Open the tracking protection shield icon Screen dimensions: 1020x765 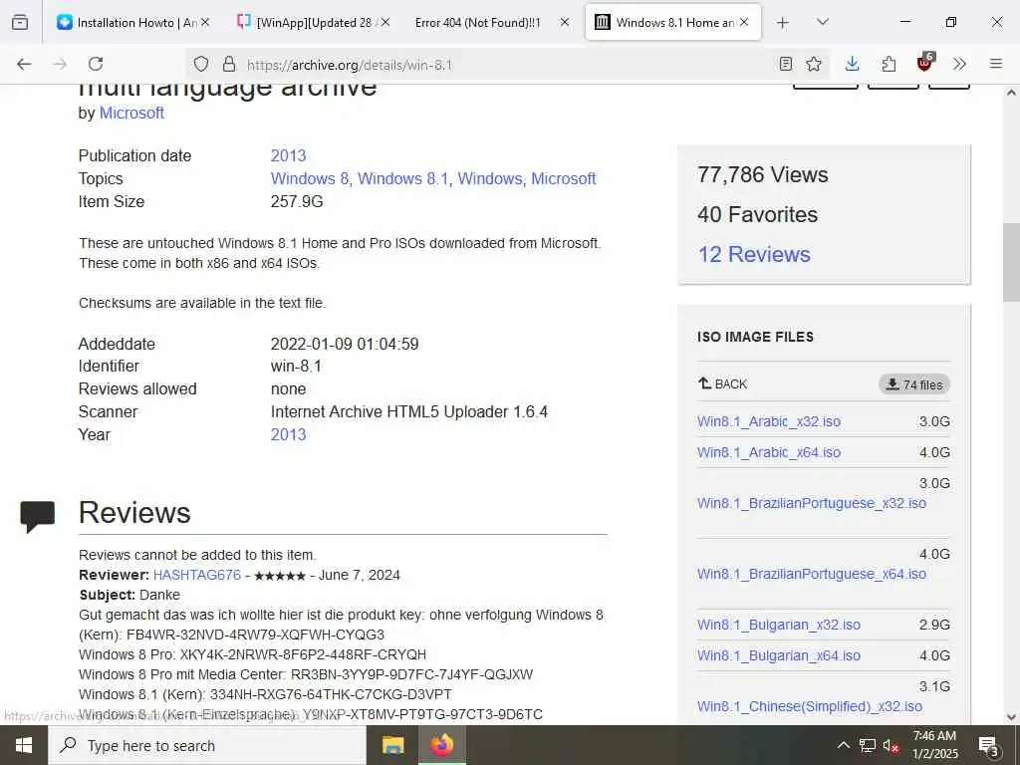click(201, 65)
